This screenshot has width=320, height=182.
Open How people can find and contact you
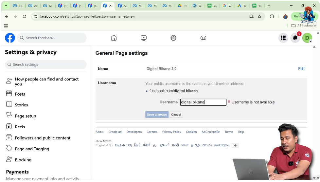click(x=46, y=82)
